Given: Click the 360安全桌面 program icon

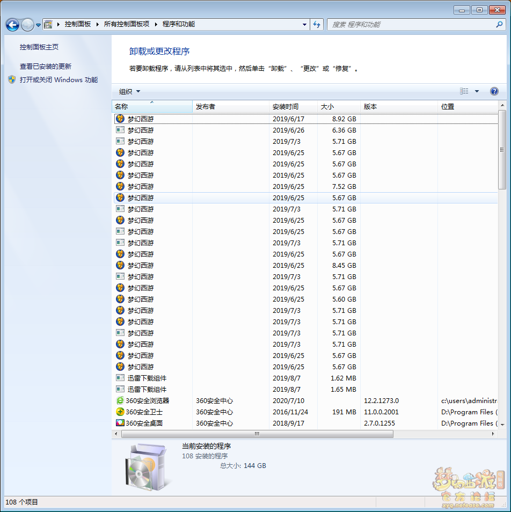Looking at the screenshot, I should coord(120,423).
